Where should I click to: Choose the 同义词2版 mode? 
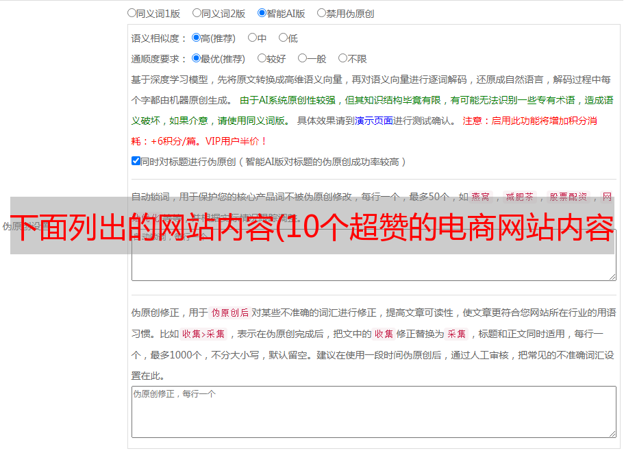197,12
